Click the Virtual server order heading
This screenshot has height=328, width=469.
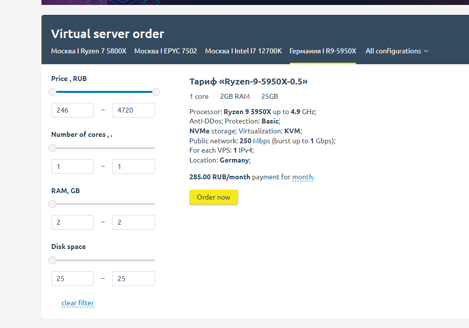(x=108, y=34)
